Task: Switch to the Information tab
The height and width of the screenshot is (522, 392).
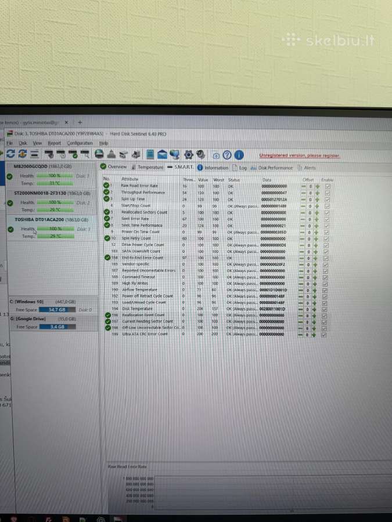Action: click(213, 168)
